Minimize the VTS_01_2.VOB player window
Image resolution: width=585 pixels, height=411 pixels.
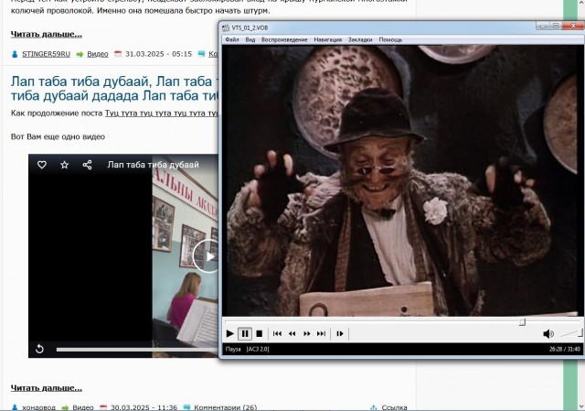[x=543, y=26]
